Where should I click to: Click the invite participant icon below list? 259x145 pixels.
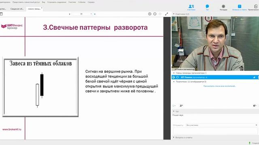(181, 106)
